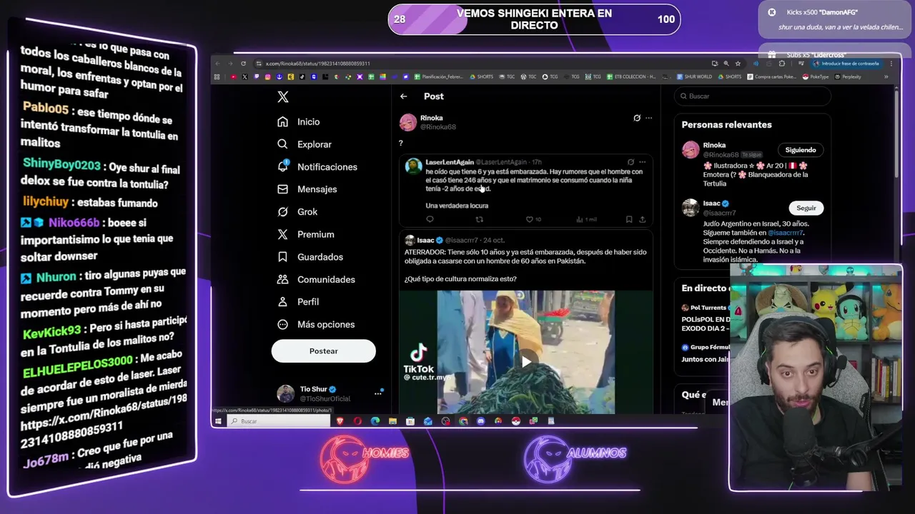Repost LaserLentAgain's post
The width and height of the screenshot is (915, 514).
(480, 220)
